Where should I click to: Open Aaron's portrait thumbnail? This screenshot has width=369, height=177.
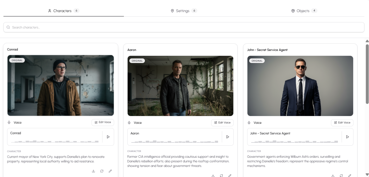point(180,86)
